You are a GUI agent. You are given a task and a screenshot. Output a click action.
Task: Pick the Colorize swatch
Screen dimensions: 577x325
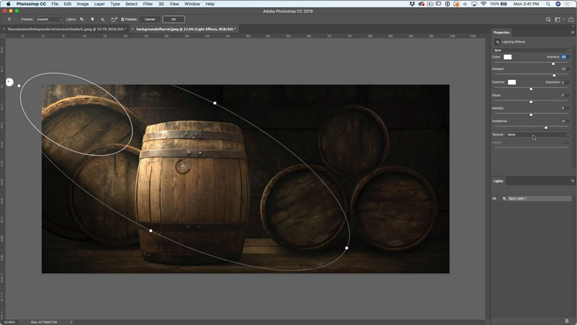click(512, 82)
